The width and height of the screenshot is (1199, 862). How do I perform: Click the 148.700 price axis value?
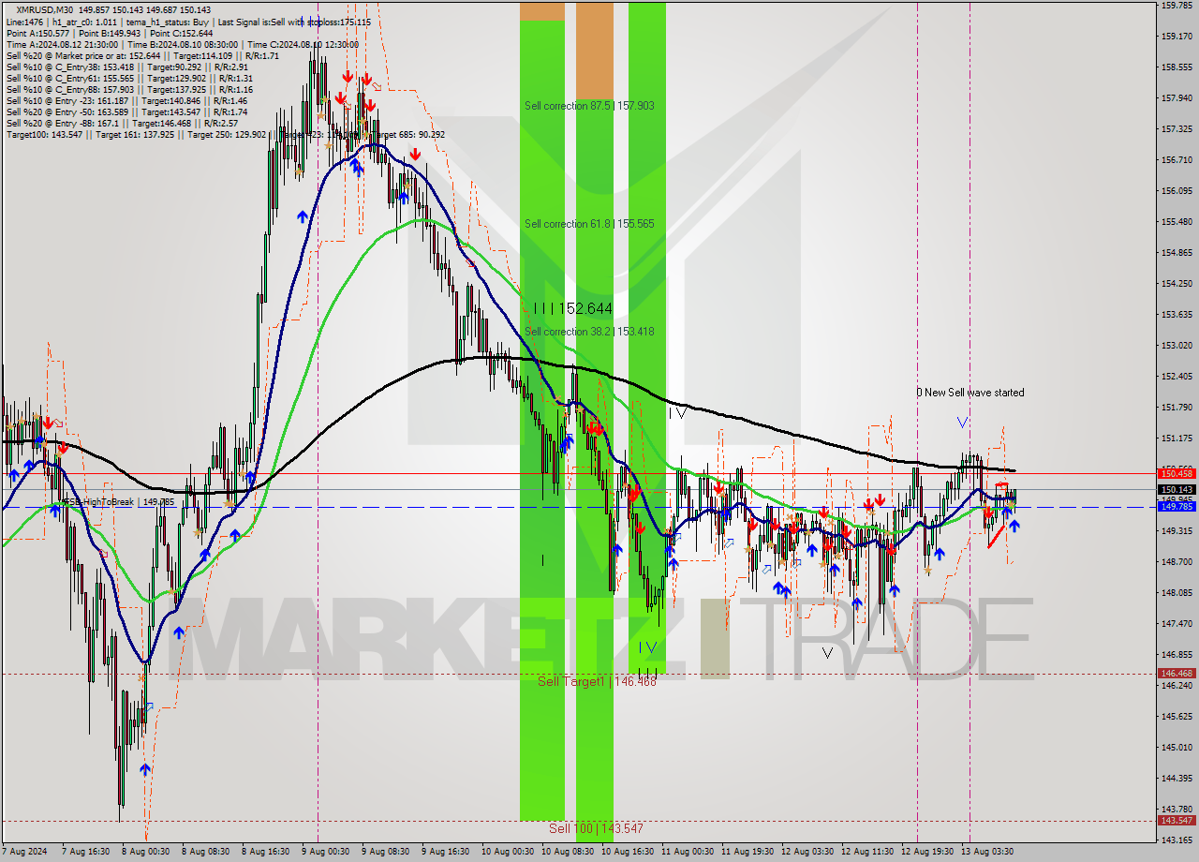[x=1176, y=561]
